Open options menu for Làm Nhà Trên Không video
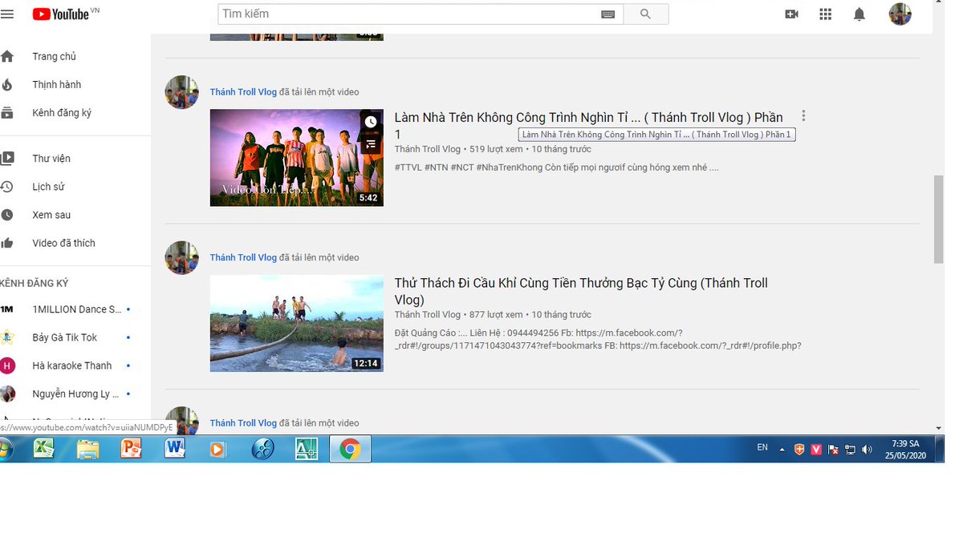The image size is (963, 541). 803,116
